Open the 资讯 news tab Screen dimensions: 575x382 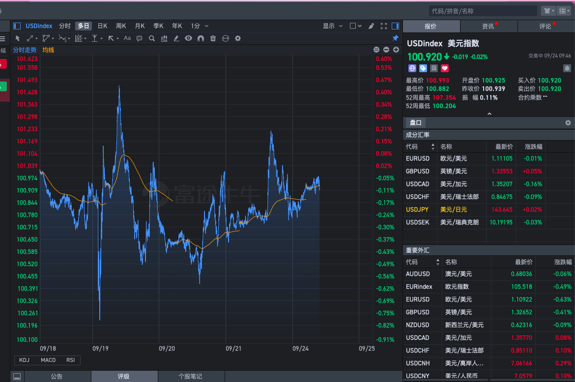489,27
